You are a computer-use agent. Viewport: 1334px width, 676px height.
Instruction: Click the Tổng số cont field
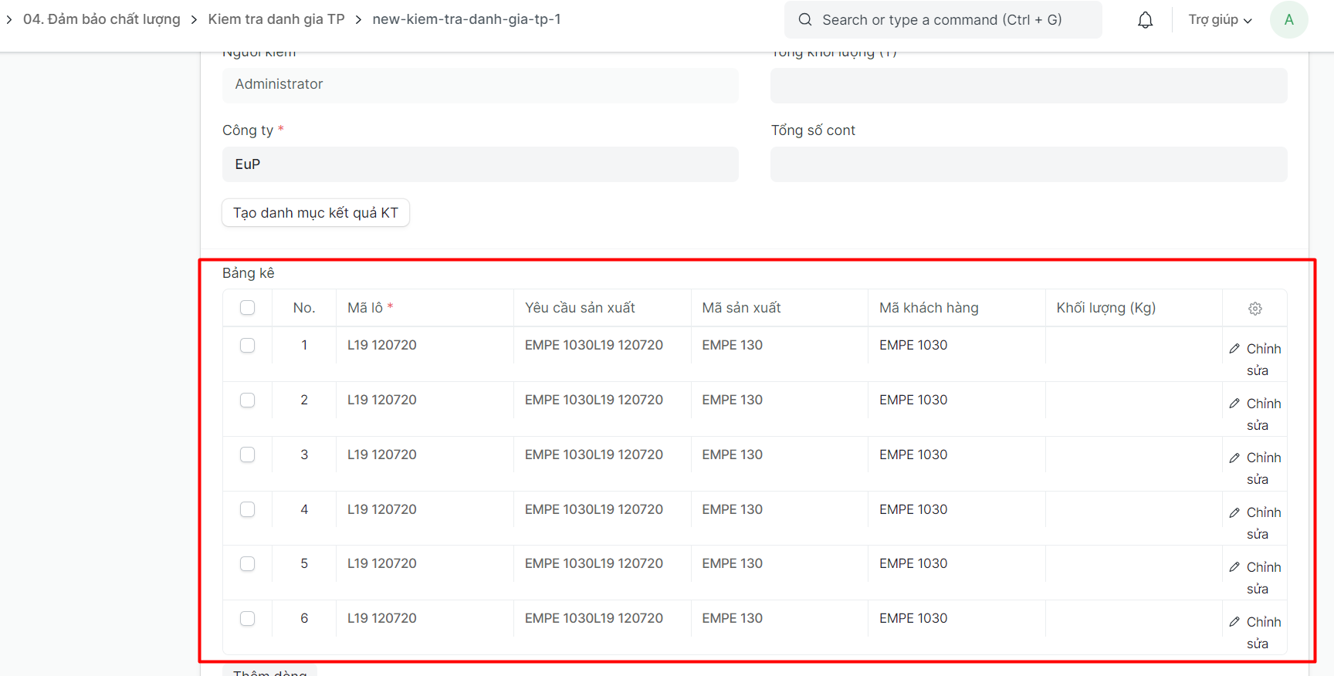pos(1028,164)
